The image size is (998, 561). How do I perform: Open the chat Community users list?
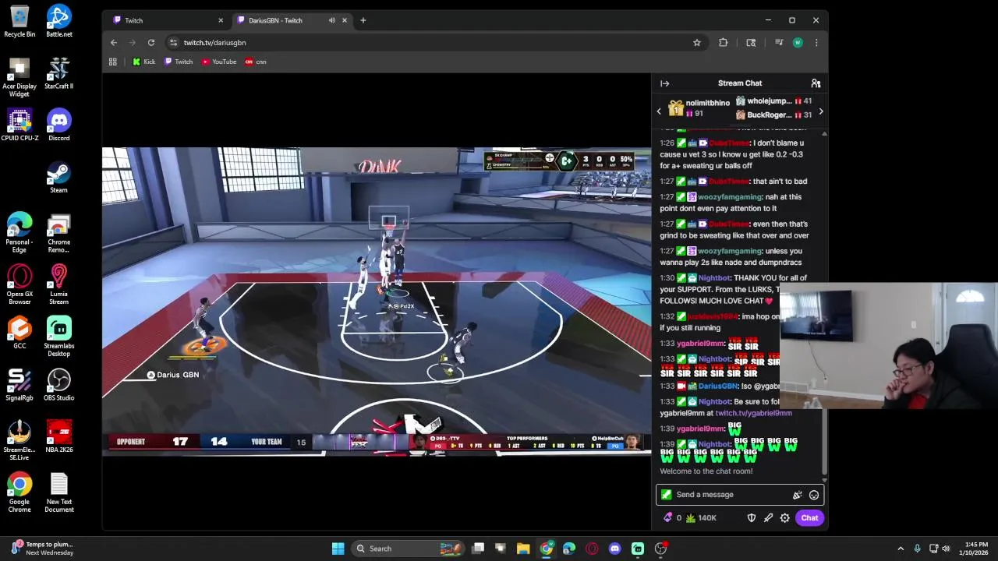(816, 83)
